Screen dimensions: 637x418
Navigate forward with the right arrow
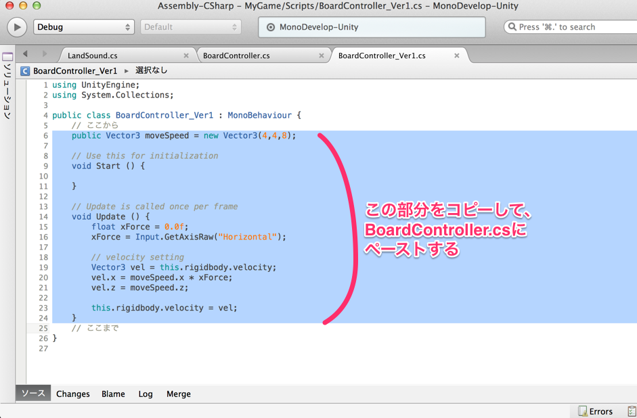click(x=44, y=53)
